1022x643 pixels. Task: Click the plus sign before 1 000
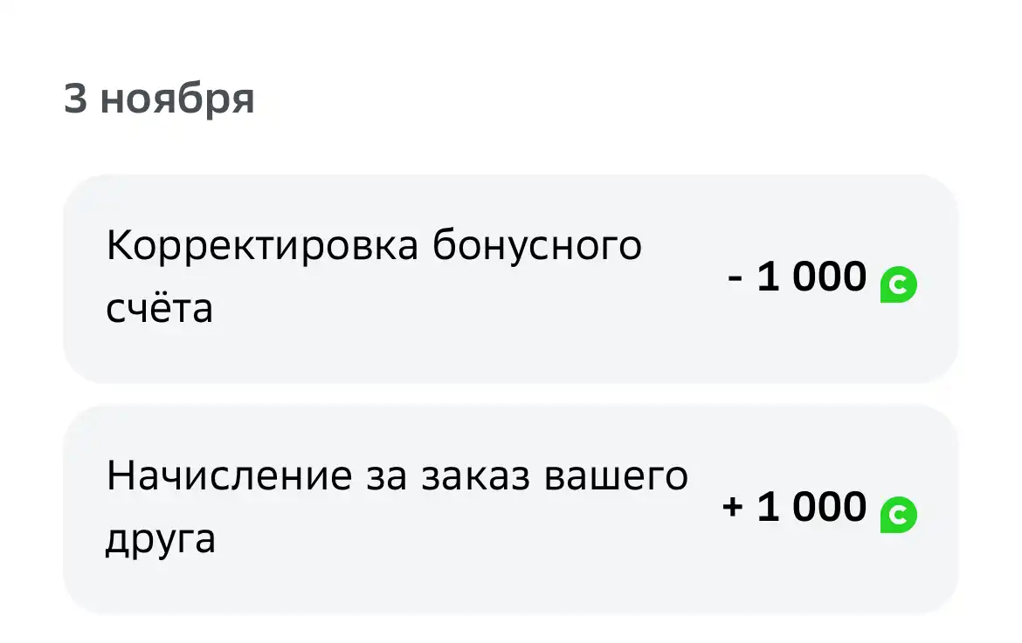[733, 507]
